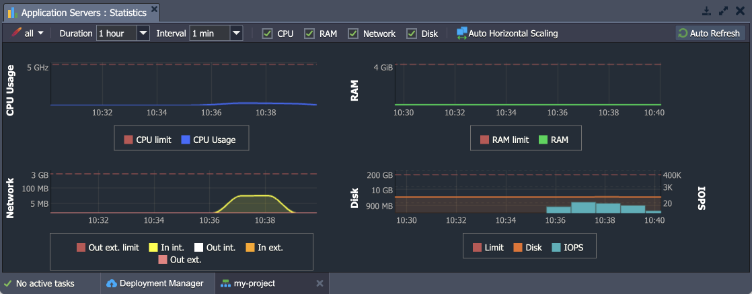Screen dimensions: 752x294
Task: Click the 100 MB label on Network chart
Action: (36, 189)
